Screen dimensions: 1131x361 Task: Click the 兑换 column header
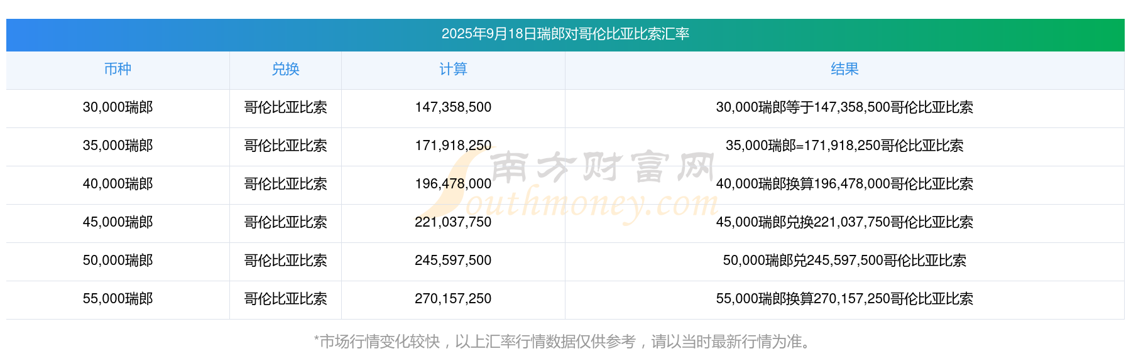coord(285,69)
